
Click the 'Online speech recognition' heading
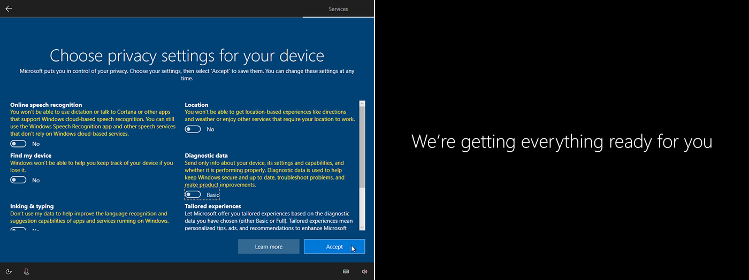click(x=46, y=105)
